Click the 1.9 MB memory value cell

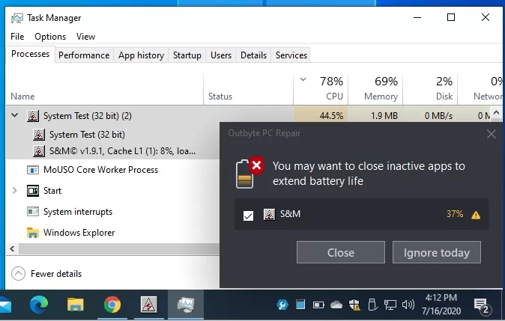coord(375,116)
